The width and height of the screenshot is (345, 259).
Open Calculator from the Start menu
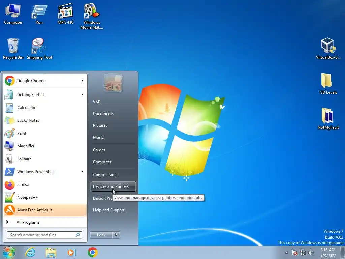tap(45, 108)
